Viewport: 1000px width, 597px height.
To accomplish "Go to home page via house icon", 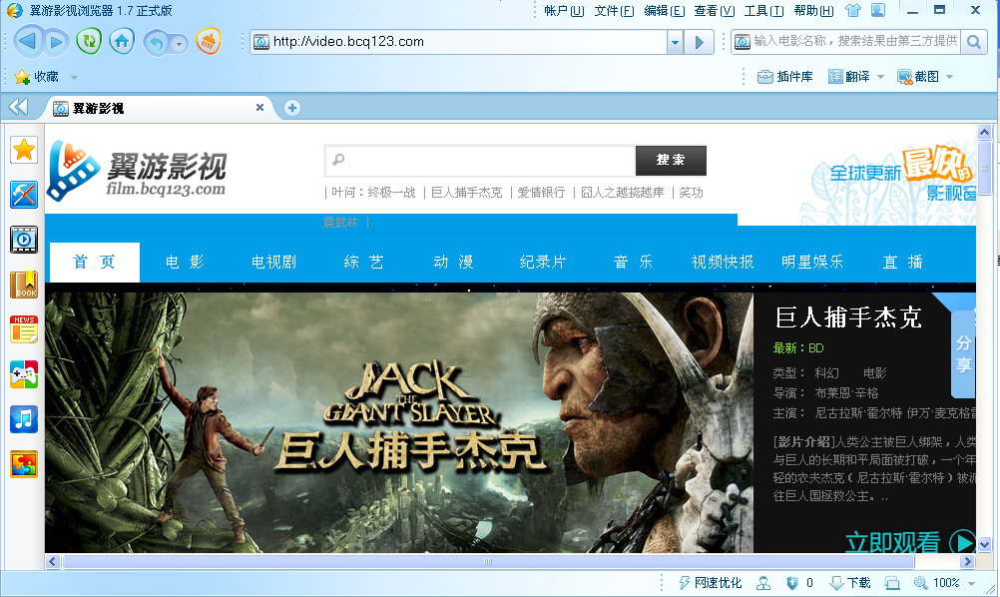I will [122, 42].
